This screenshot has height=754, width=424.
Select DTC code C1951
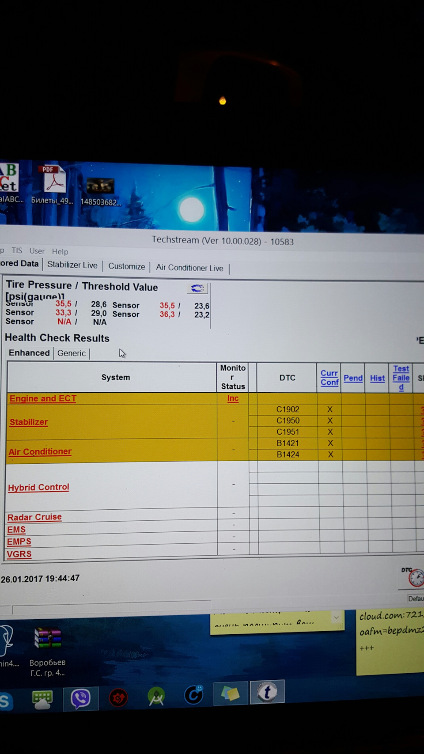[288, 432]
